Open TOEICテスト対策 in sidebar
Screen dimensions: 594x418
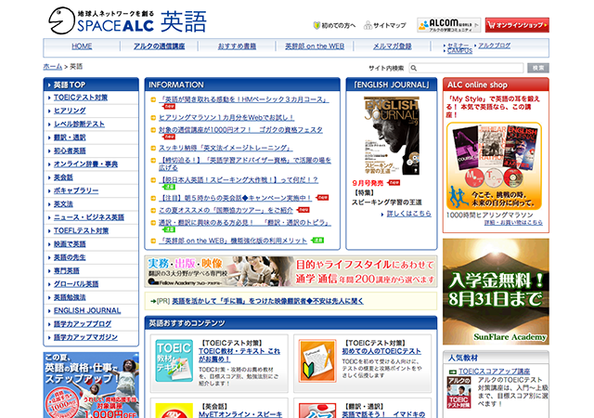pyautogui.click(x=81, y=98)
